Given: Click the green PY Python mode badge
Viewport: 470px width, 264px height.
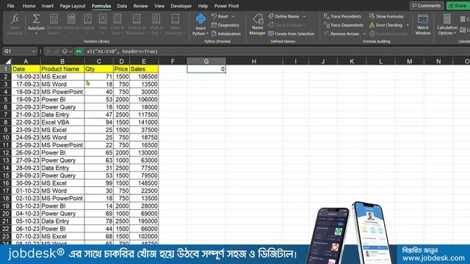Looking at the screenshot, I should point(79,51).
